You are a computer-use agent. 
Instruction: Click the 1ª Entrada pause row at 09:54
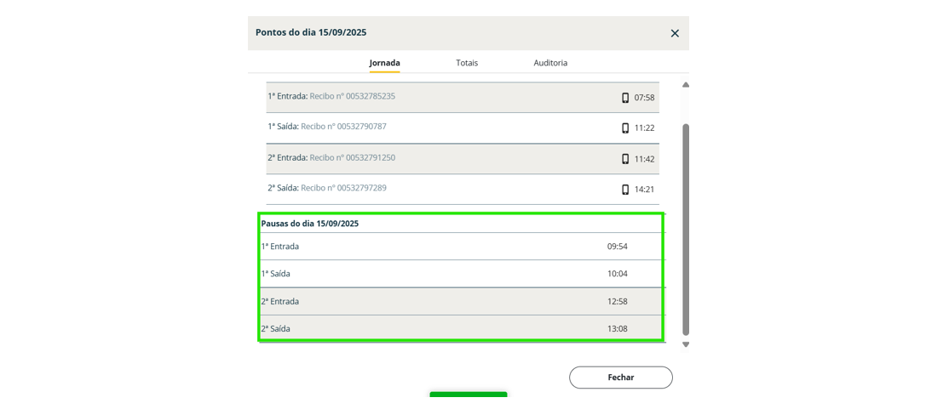pyautogui.click(x=460, y=247)
